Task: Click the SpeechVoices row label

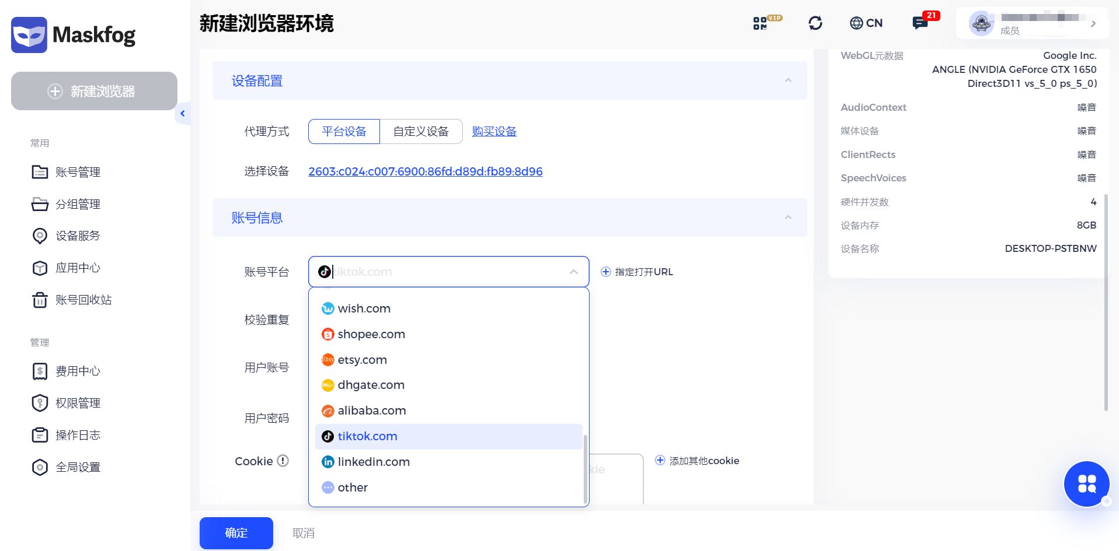Action: tap(873, 178)
